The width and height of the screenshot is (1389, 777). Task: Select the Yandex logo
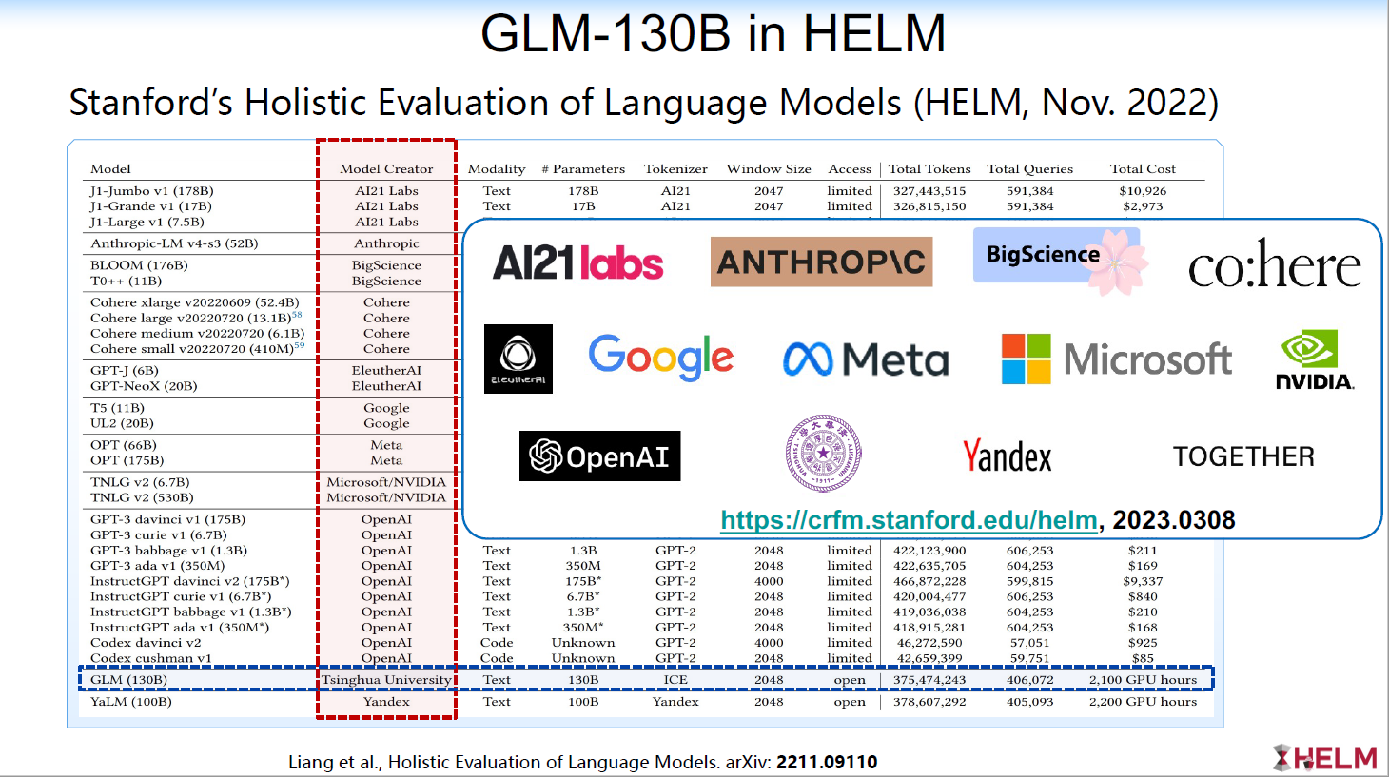1007,456
